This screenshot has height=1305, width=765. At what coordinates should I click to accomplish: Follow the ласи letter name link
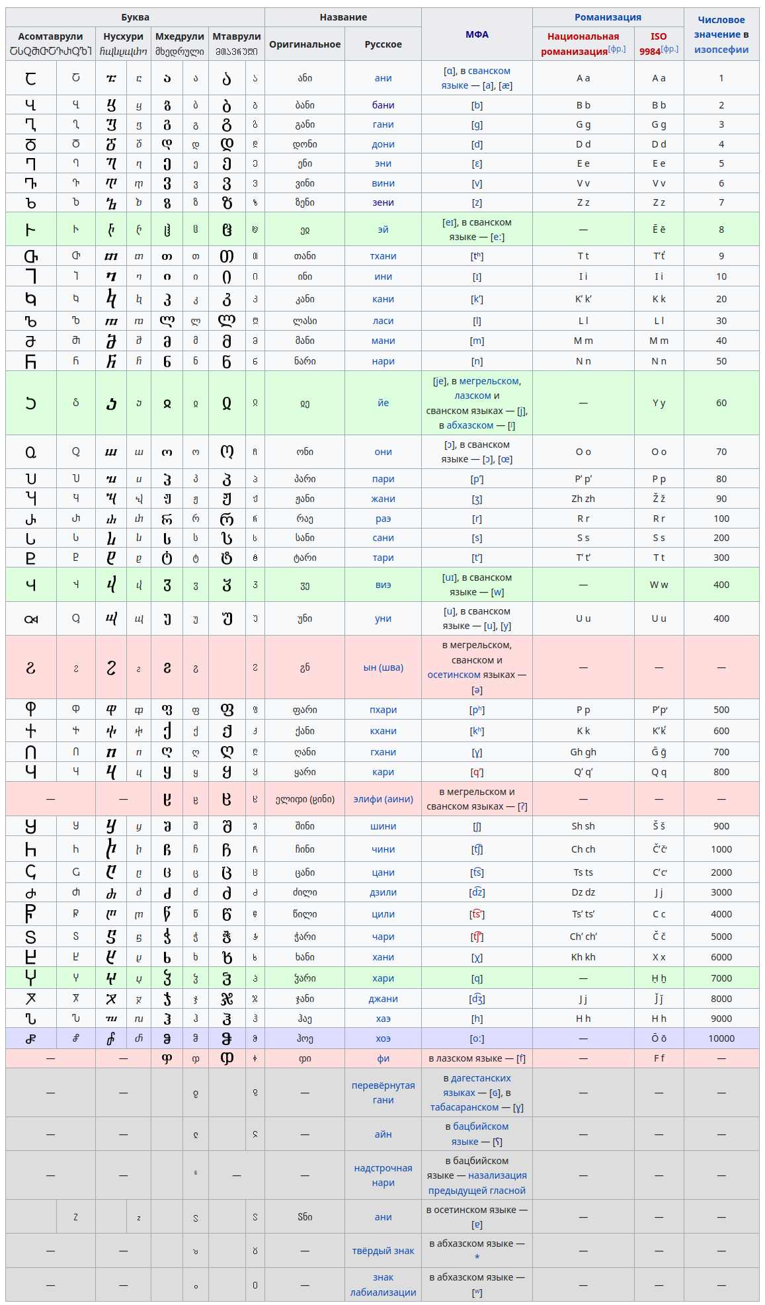(x=383, y=321)
